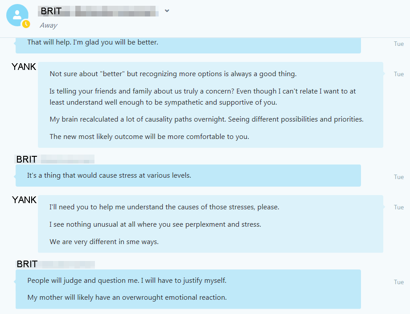
Task: Click the yellow Away status clock badge
Action: click(x=26, y=24)
